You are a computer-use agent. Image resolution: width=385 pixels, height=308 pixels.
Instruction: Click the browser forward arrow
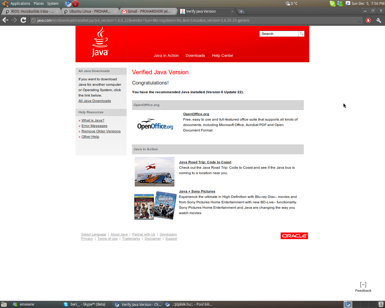14,20
